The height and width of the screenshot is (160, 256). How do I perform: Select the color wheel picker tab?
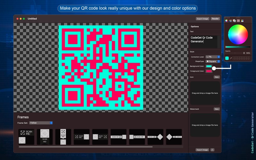tap(226, 21)
